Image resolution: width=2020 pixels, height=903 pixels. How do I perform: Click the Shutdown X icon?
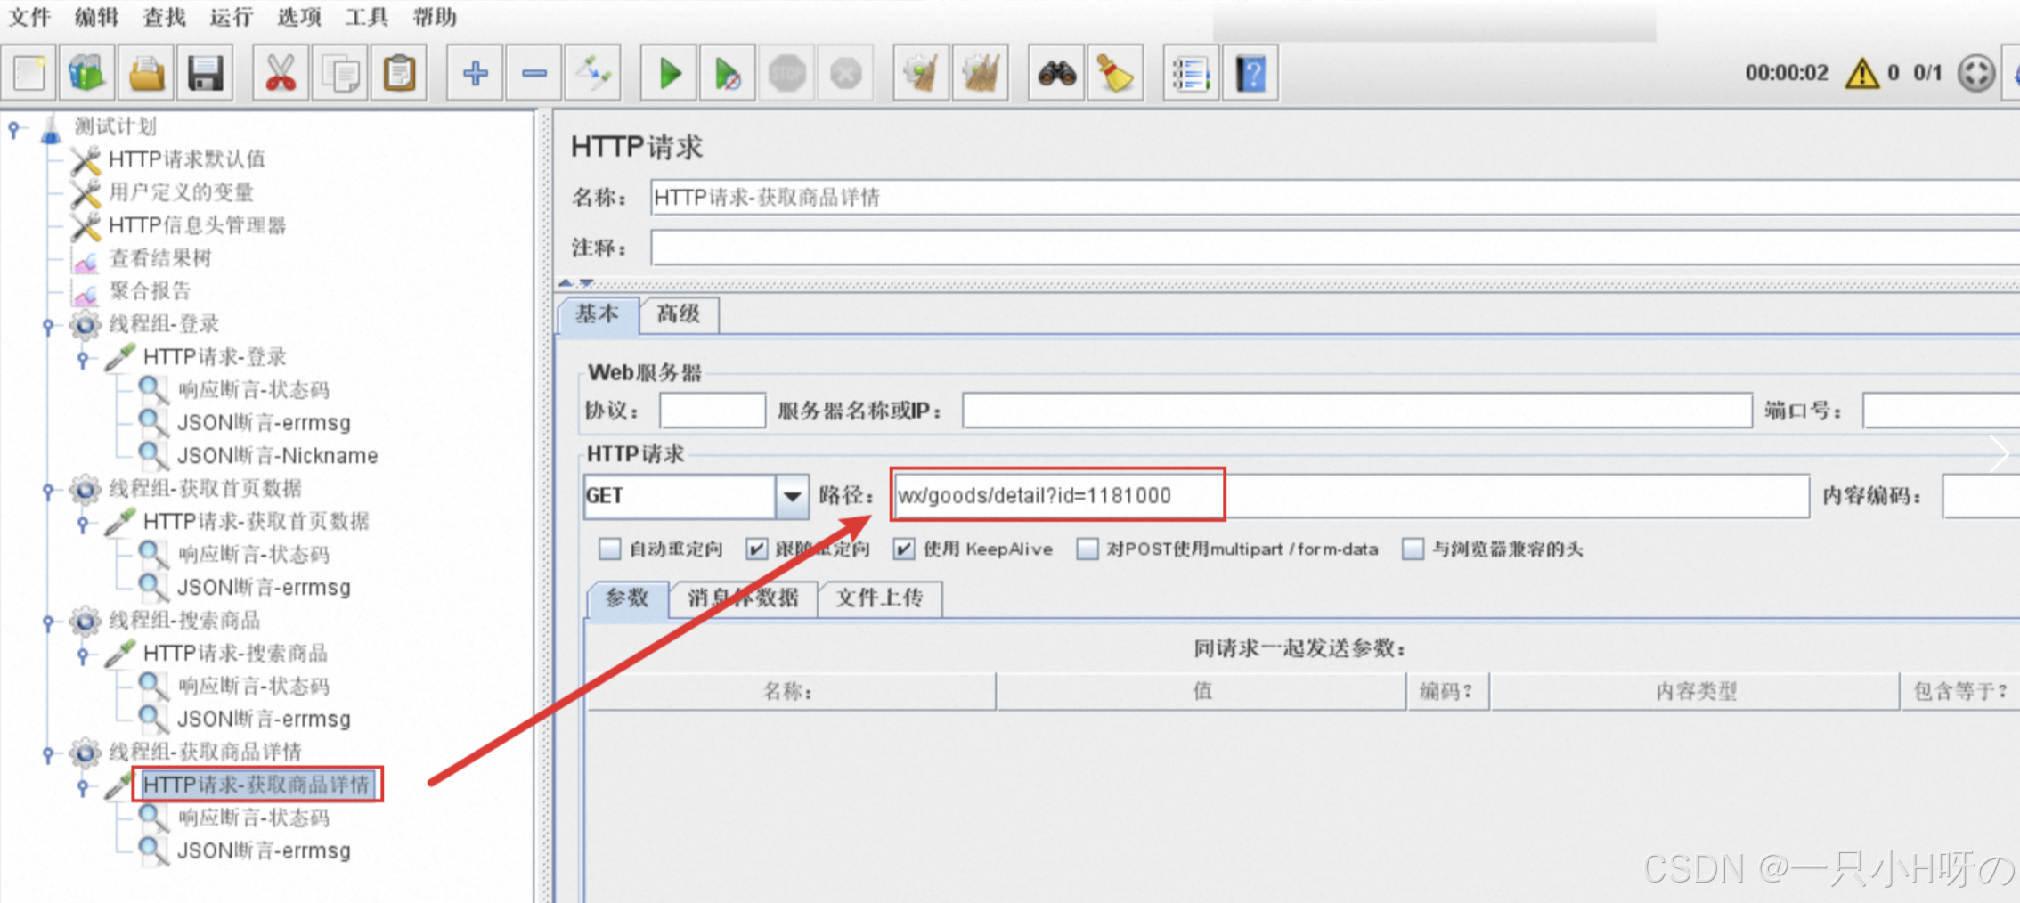point(846,72)
